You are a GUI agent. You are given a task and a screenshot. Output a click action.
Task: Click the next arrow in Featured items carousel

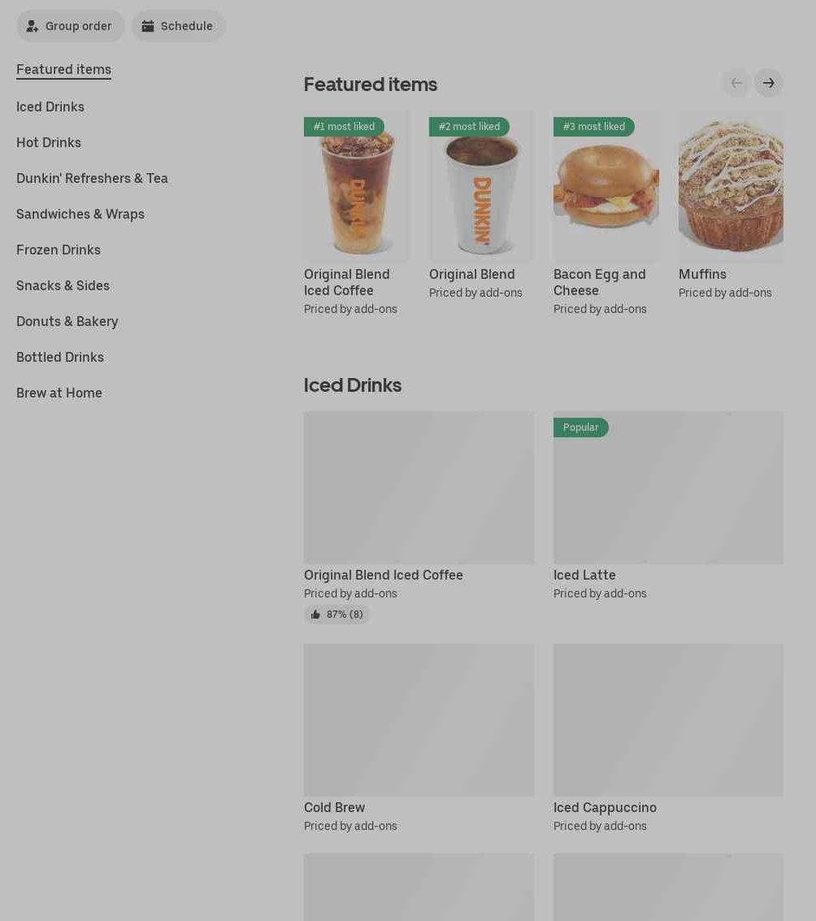tap(768, 84)
